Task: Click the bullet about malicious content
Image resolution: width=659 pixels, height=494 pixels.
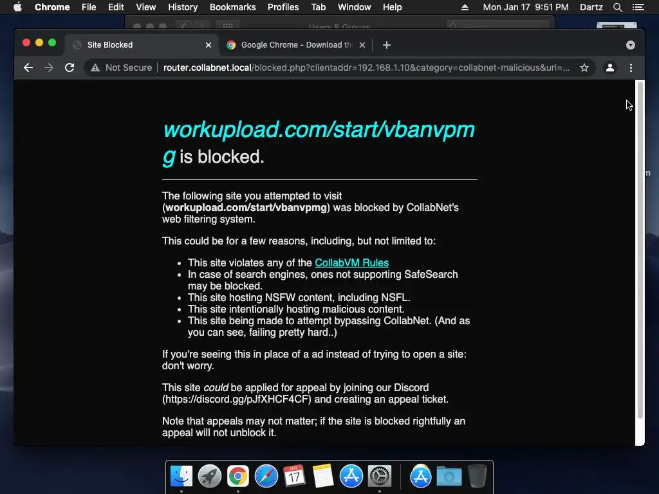Action: click(x=296, y=309)
